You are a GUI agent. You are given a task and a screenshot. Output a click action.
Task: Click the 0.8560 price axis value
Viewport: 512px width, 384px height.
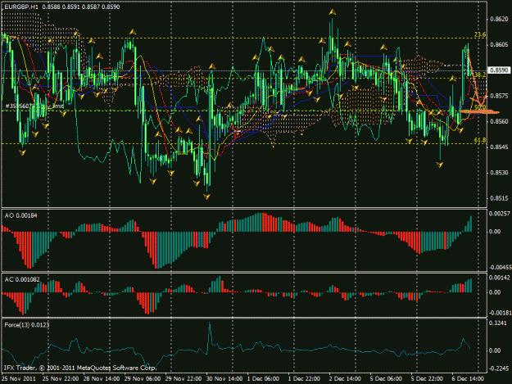click(499, 121)
